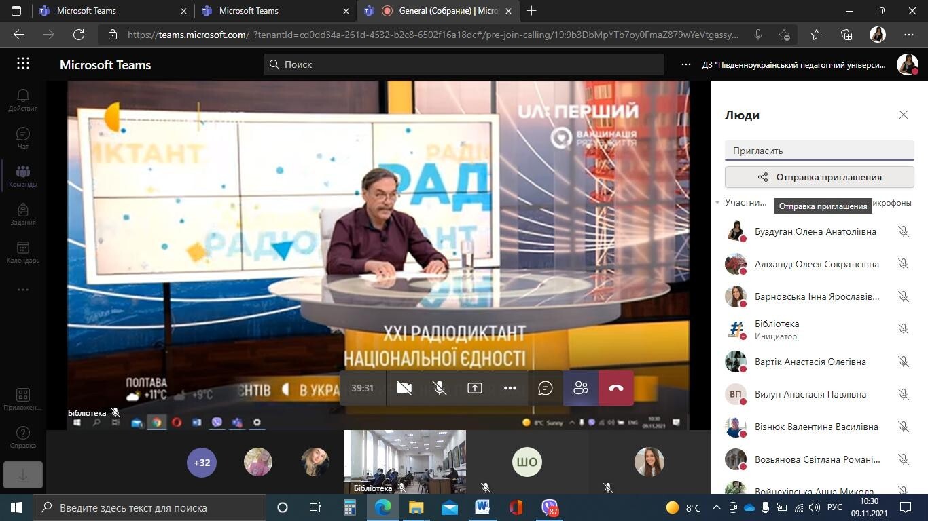Close the Люди panel
The width and height of the screenshot is (928, 521).
point(904,115)
